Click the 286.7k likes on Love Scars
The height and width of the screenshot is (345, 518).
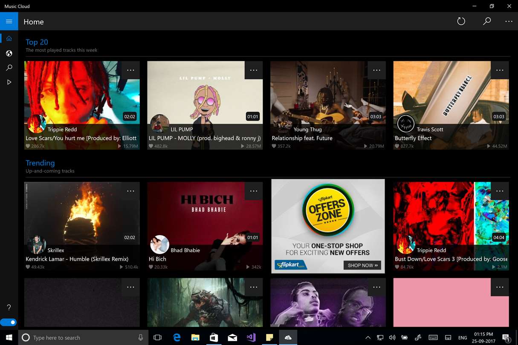click(35, 146)
